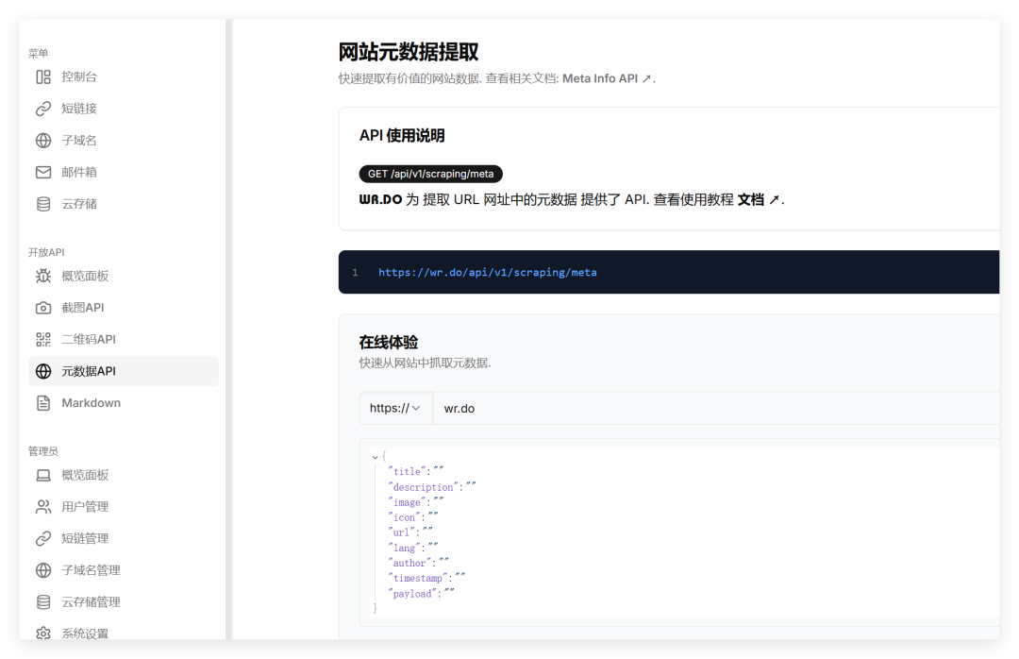
Task: Click the document icon for Markdown
Action: pos(43,403)
